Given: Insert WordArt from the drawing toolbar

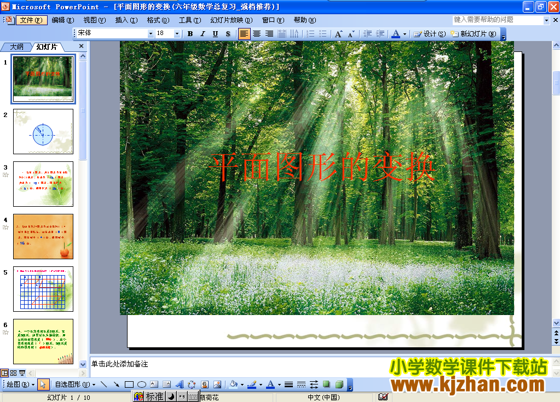Looking at the screenshot, I should (179, 384).
